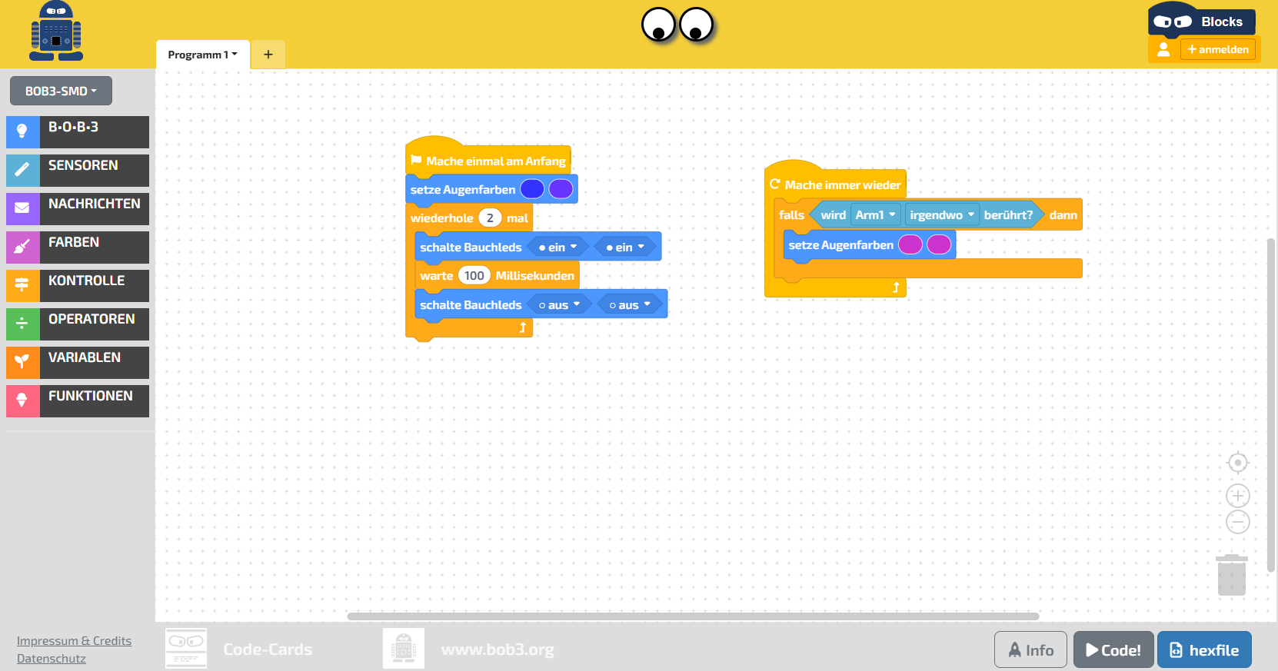Click the trash can icon

coord(1231,575)
